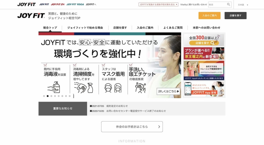Click the orange 入会のご案内 button
The height and width of the screenshot is (145, 264).
[x=209, y=16]
